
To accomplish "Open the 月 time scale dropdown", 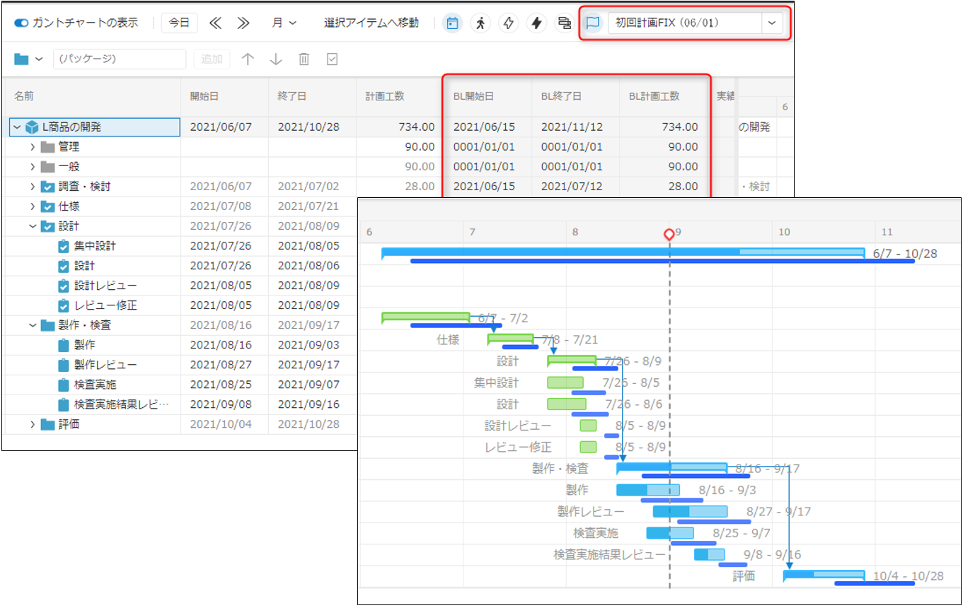I will point(284,23).
